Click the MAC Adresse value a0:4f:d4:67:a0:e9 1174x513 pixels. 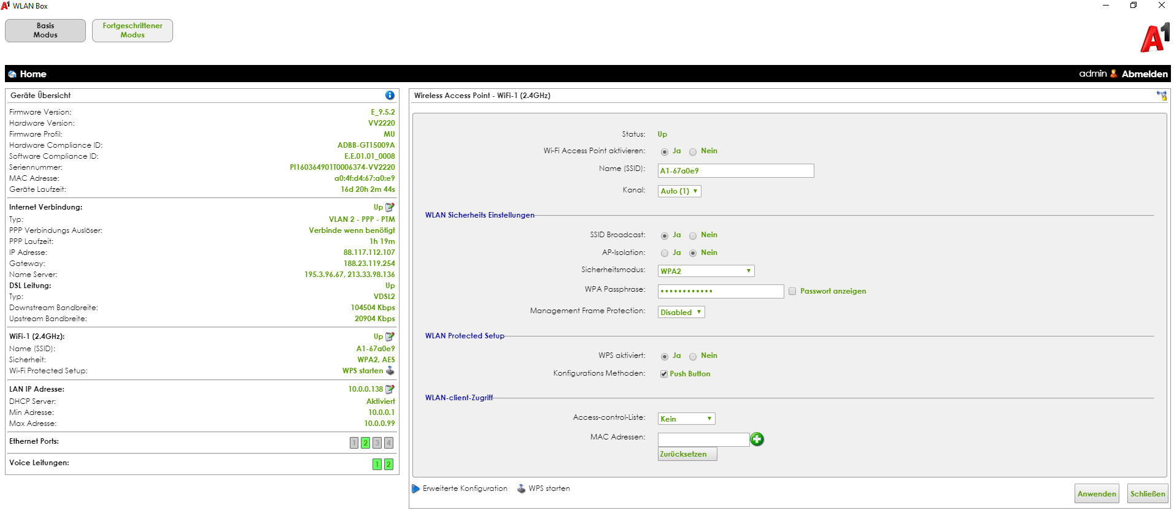point(365,178)
